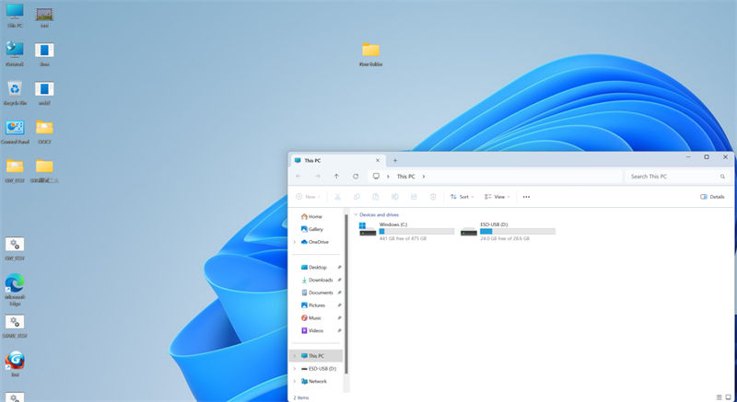Expand the Network tree node

click(295, 382)
